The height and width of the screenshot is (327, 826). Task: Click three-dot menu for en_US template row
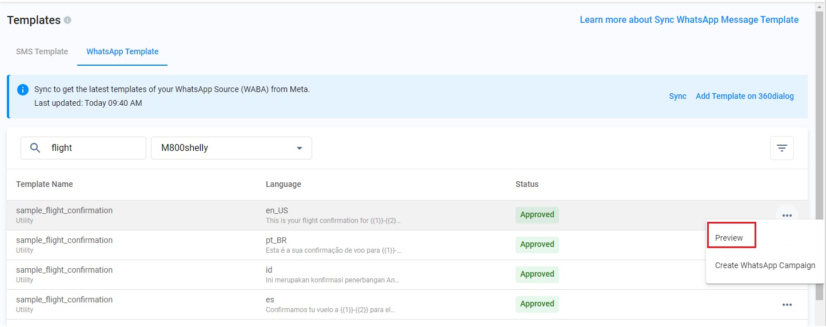tap(787, 215)
